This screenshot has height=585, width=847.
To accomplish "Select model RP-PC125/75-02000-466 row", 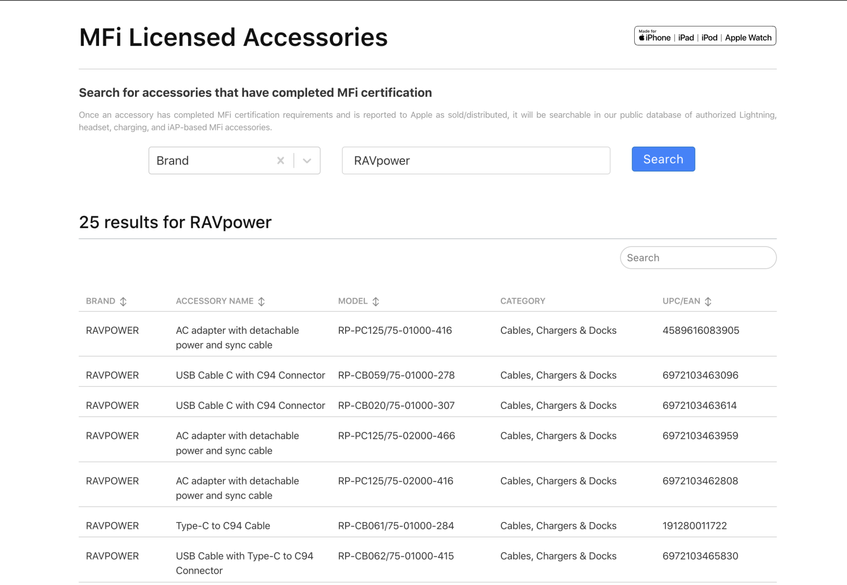I will point(396,436).
